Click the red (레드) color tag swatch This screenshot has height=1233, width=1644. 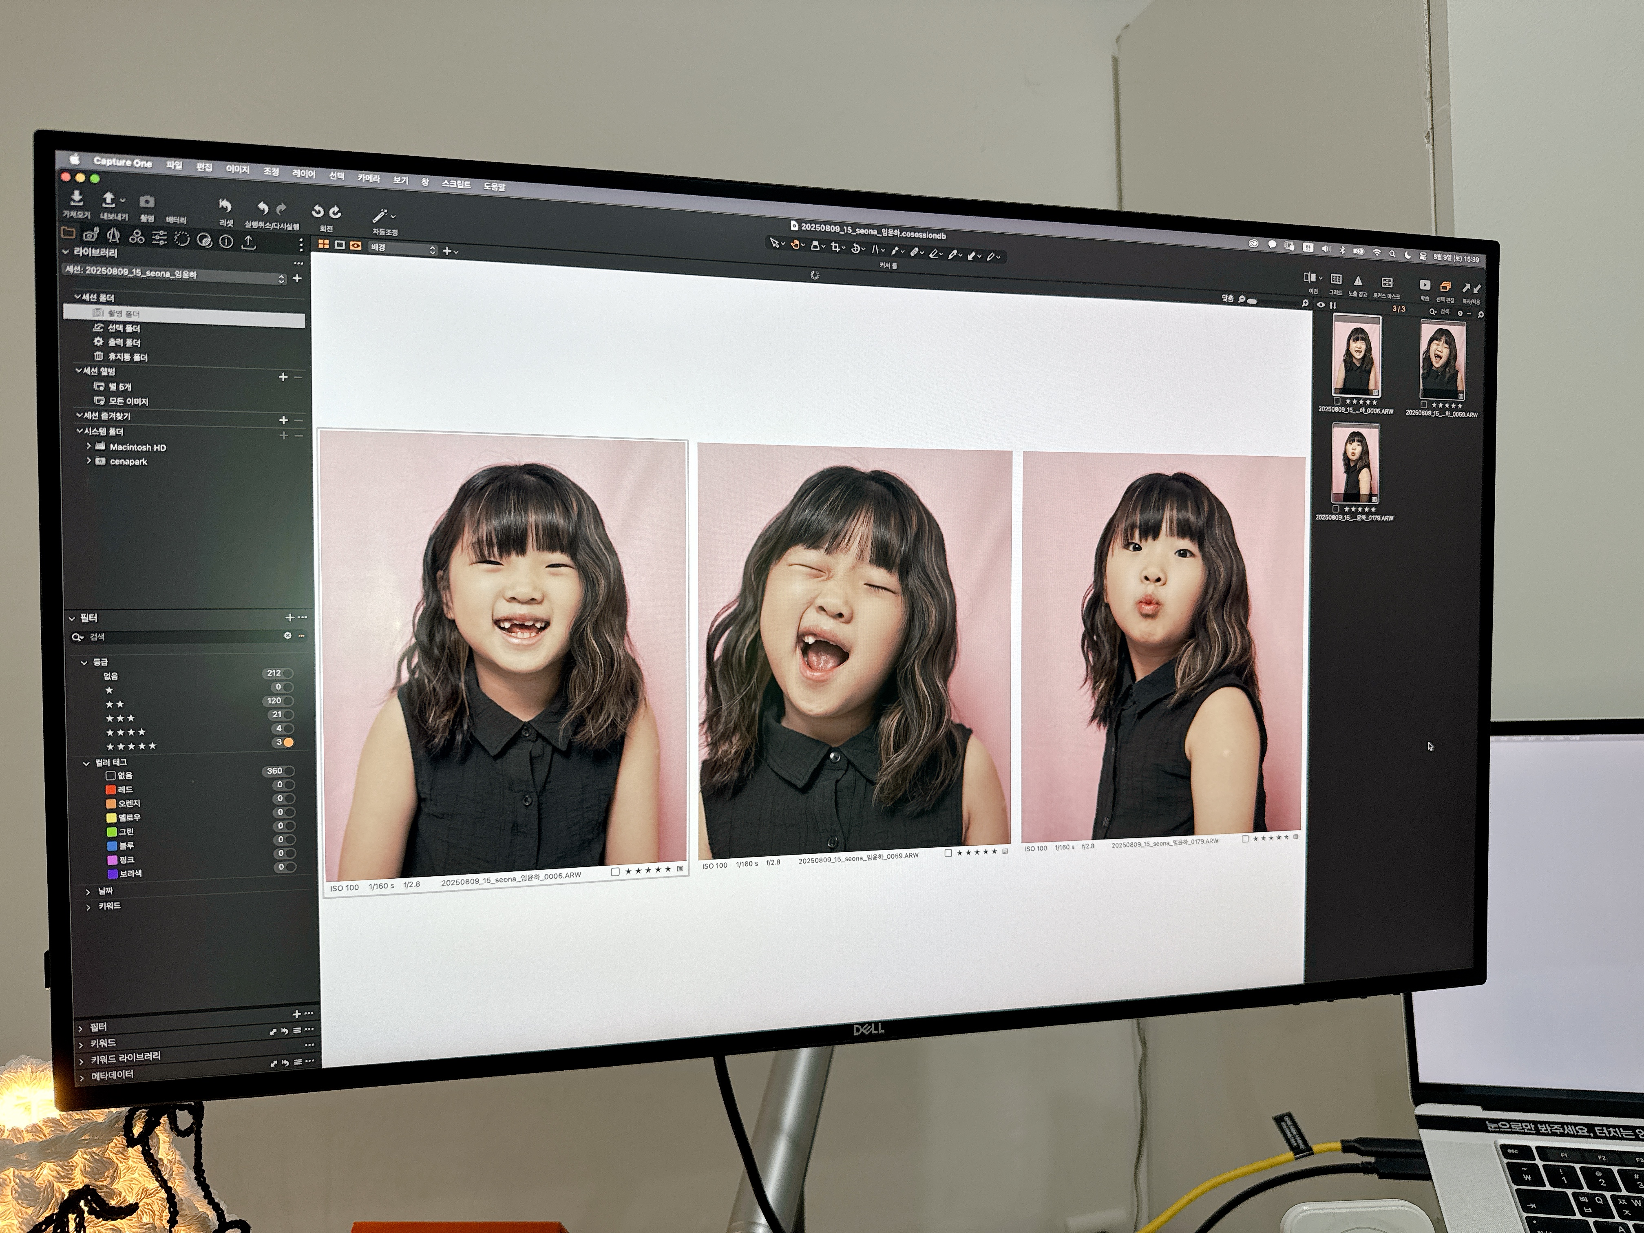pos(111,789)
